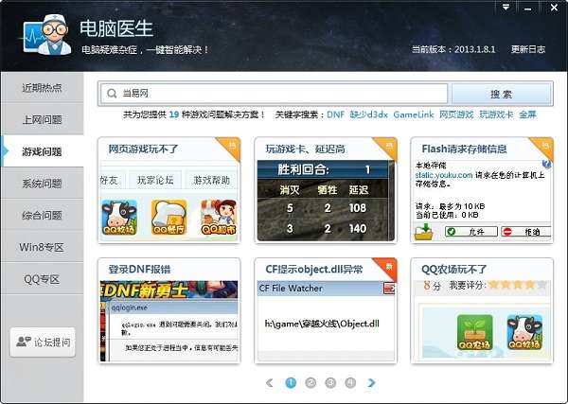This screenshot has width=568, height=404.
Task: Select the 综合问题 sidebar tab
Action: 42,215
